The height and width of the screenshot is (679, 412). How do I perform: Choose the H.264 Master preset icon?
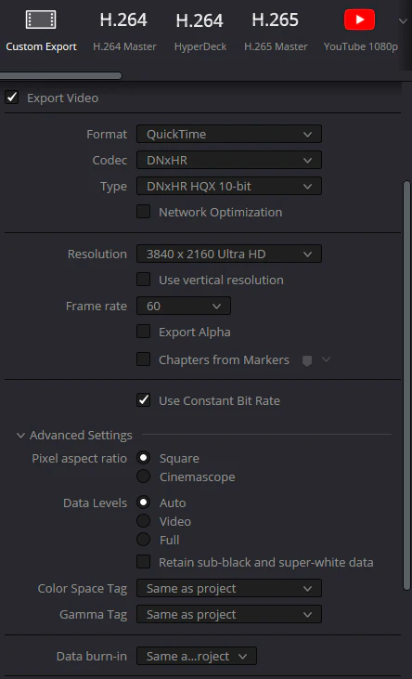pos(123,20)
